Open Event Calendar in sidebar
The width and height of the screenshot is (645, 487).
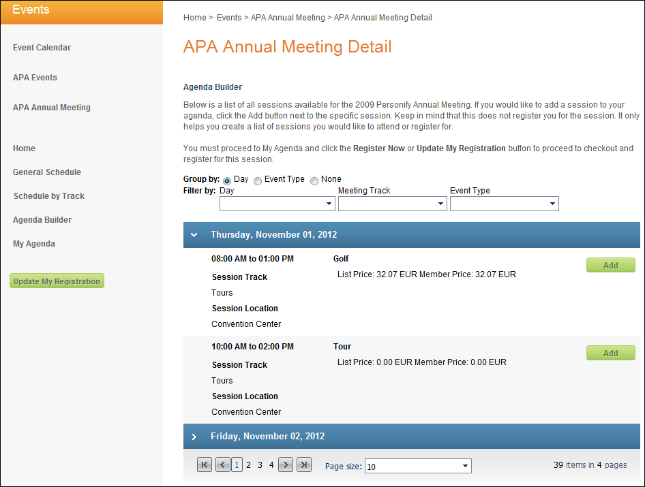tap(42, 48)
